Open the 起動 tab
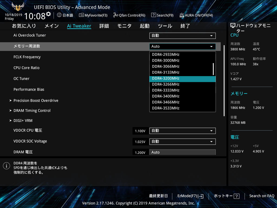Screen dimensions: 277x208 point(145,26)
